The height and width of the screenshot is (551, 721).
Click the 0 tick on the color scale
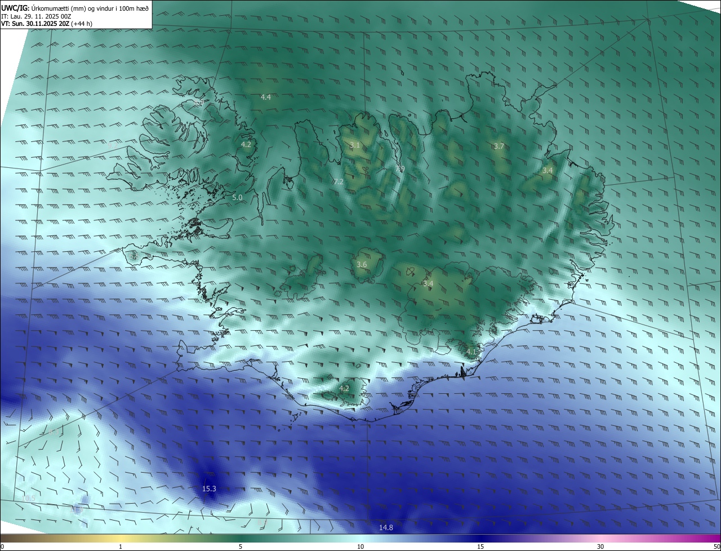point(2,546)
